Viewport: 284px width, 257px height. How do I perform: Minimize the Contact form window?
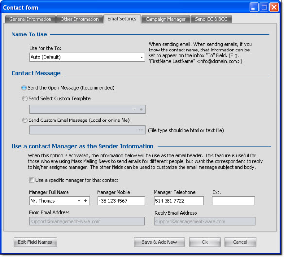253,7
